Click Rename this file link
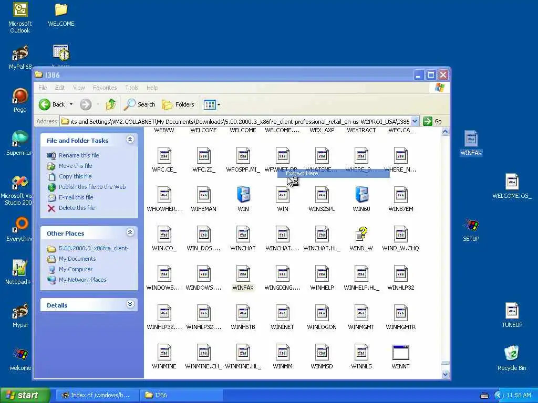 (79, 155)
